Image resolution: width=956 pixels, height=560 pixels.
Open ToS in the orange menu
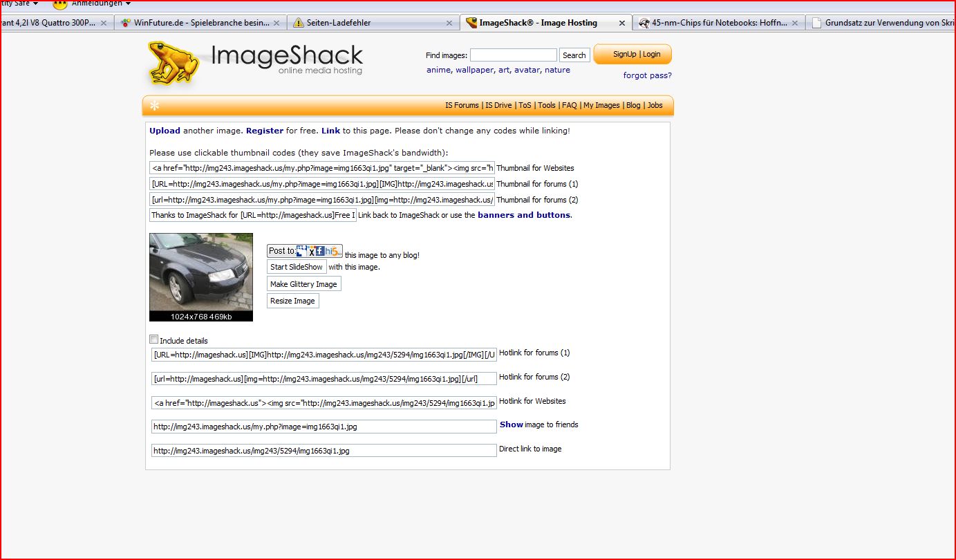point(525,105)
